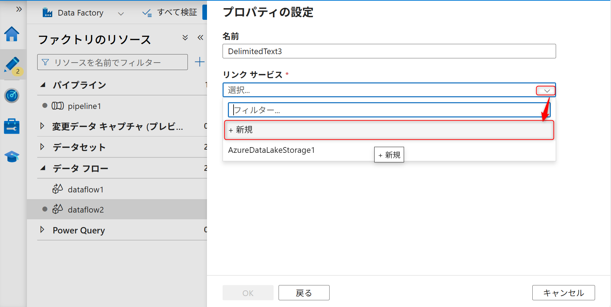611x307 pixels.
Task: Click the リンク サービス select combo box
Action: tap(389, 90)
